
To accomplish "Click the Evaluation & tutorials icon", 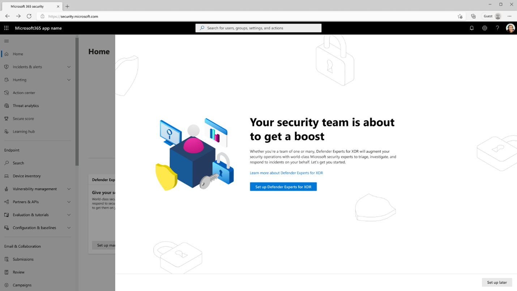I will [x=7, y=215].
